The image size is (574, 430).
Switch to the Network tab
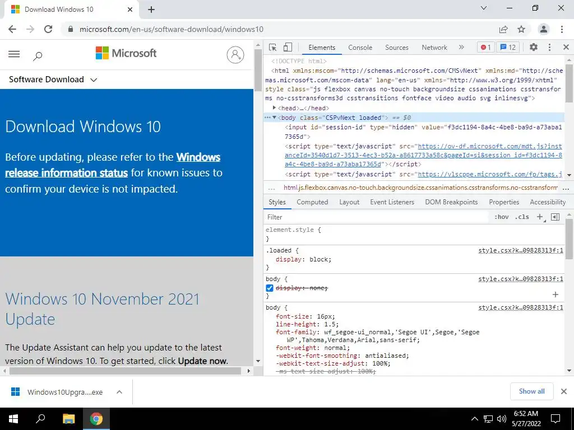[434, 48]
